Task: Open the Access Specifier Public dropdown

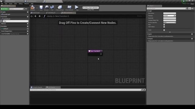Action: pos(169,22)
